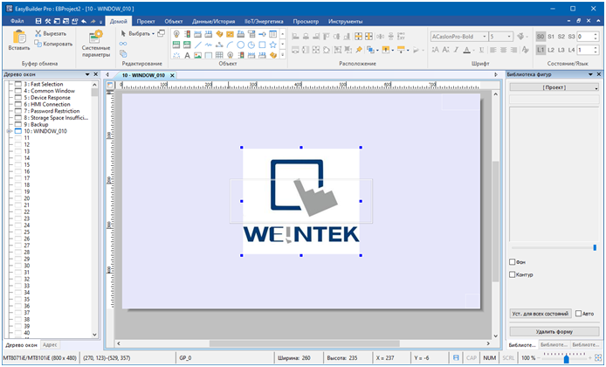This screenshot has width=606, height=367.
Task: Switch to the Проект ribbon tab
Action: [x=146, y=21]
